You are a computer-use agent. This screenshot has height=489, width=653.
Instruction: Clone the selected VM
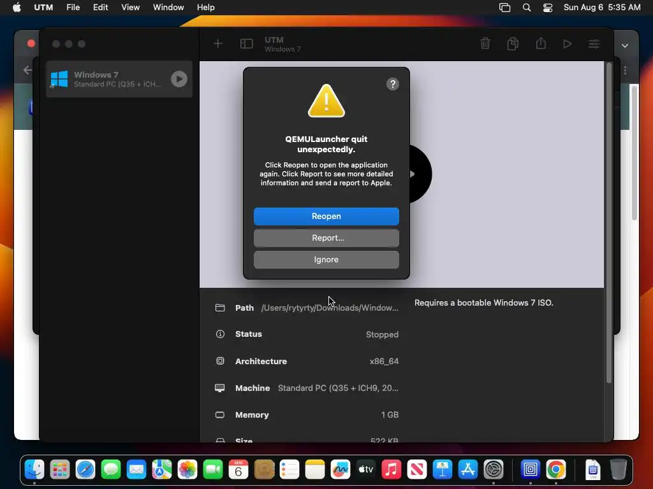click(x=513, y=43)
